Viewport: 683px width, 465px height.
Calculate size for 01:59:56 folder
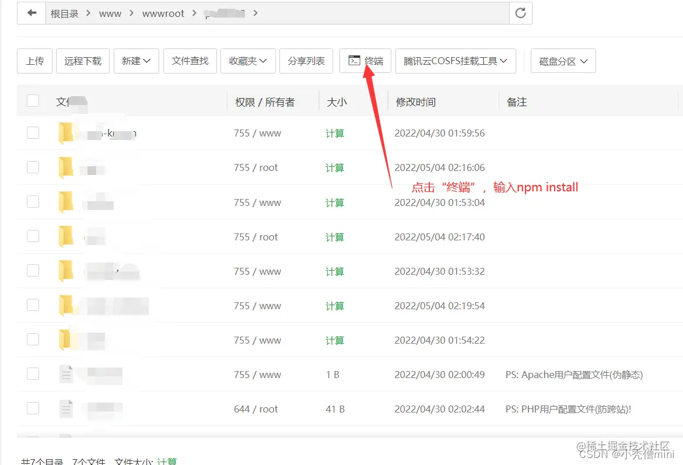335,134
